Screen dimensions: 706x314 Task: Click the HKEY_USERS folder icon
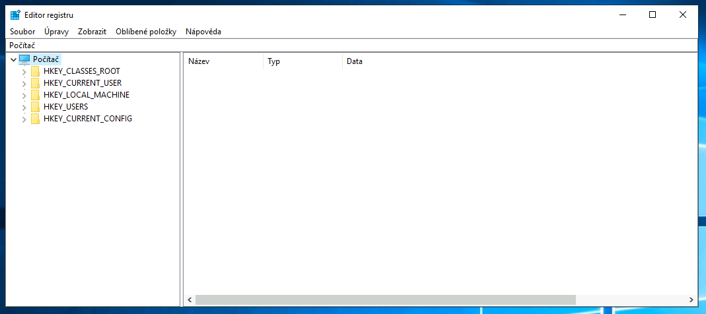(35, 107)
